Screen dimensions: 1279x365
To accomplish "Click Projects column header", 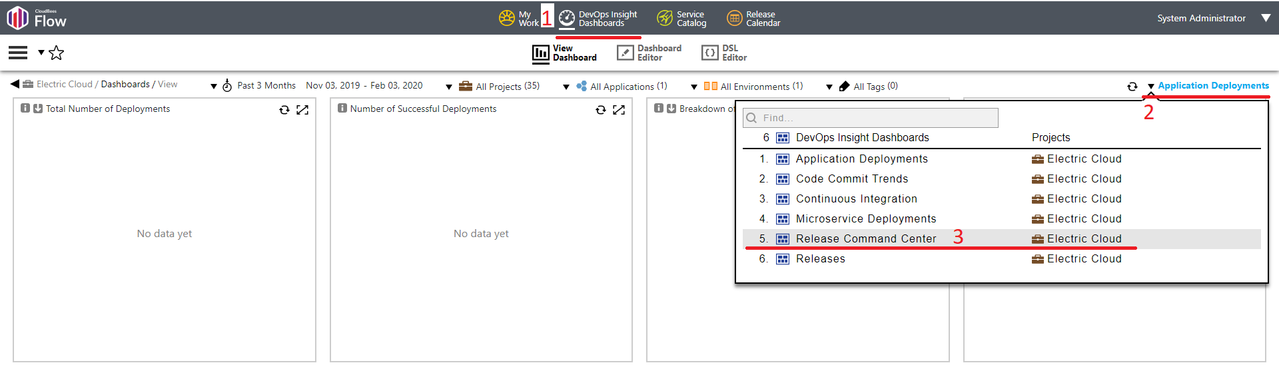I will tap(1051, 137).
